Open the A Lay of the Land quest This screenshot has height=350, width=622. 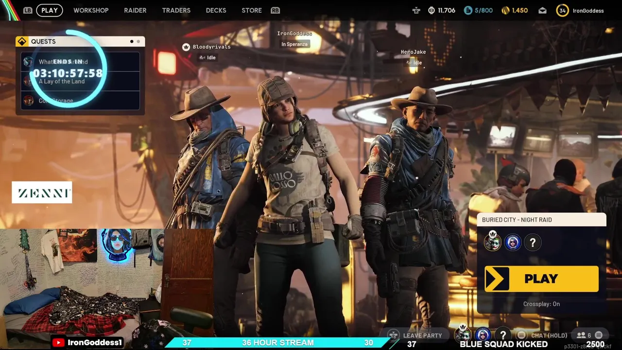(80, 81)
